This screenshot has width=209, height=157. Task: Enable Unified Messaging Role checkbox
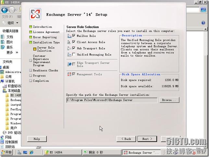tap(74, 54)
